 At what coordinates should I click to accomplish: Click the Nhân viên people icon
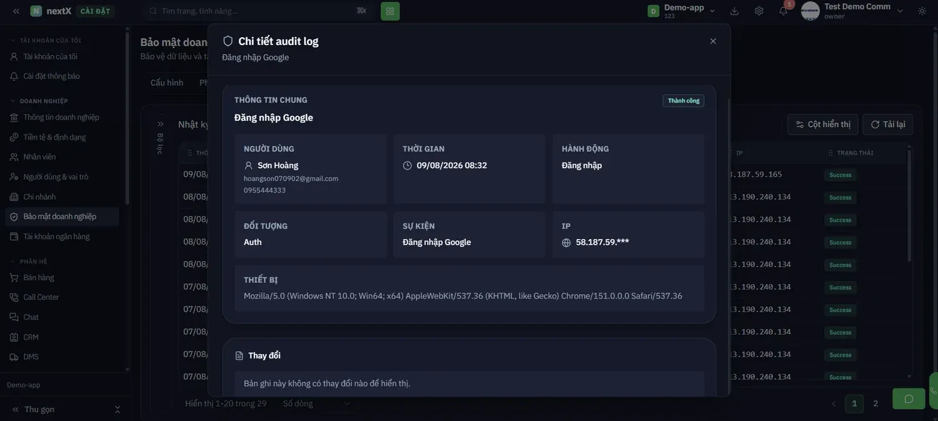coord(14,157)
